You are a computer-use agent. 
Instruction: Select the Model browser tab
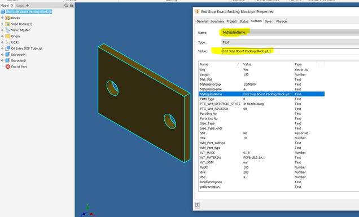(5, 5)
